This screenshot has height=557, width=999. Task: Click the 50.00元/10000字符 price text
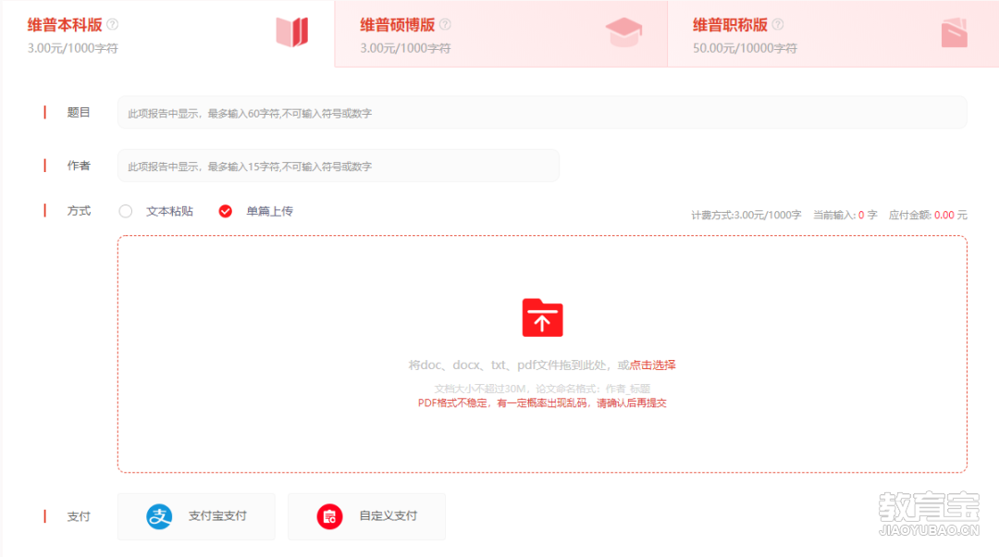point(745,48)
